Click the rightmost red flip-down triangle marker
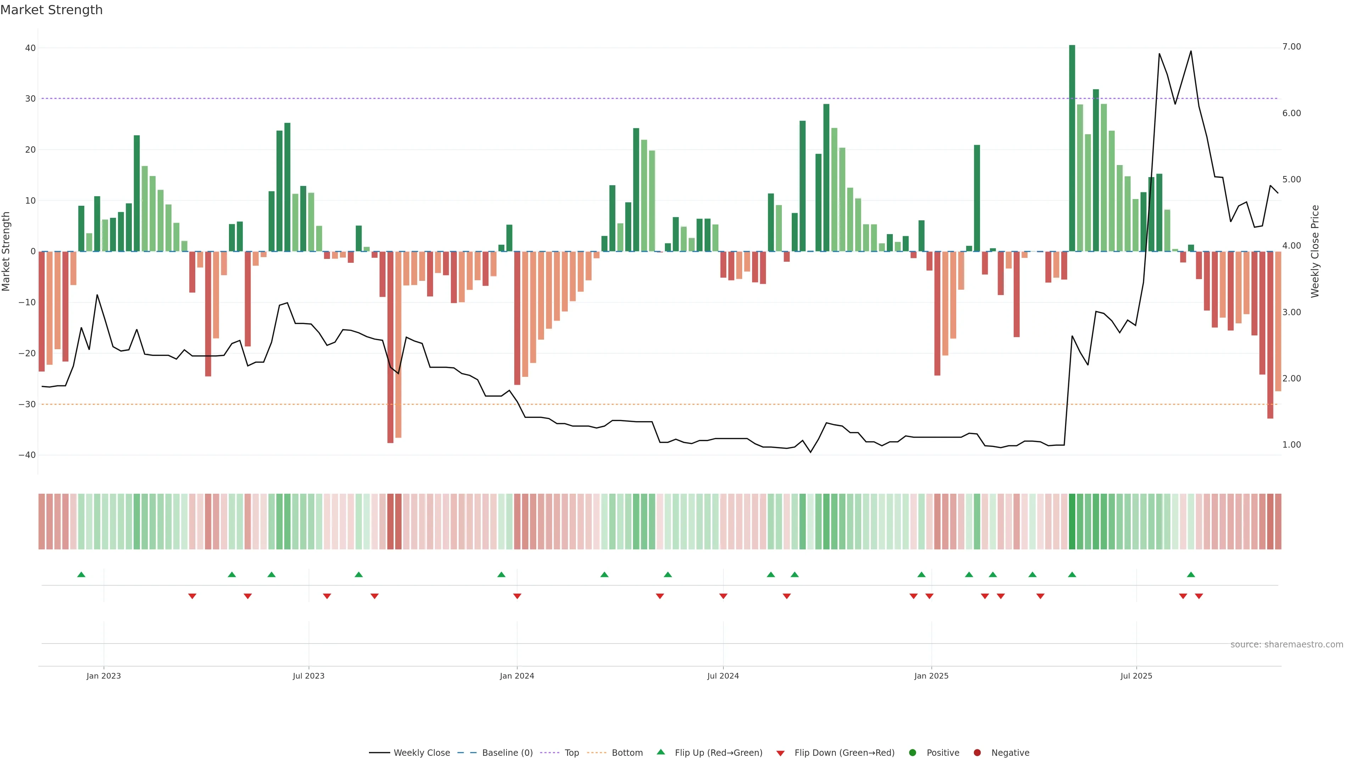1361x765 pixels. [x=1199, y=596]
